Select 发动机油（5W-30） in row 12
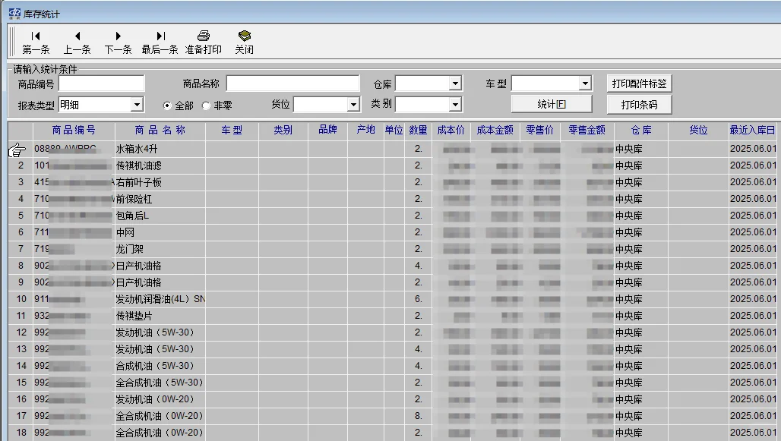The width and height of the screenshot is (781, 441). [x=160, y=332]
